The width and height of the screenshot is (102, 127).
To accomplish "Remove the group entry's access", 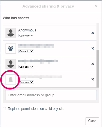I will tap(93, 48).
